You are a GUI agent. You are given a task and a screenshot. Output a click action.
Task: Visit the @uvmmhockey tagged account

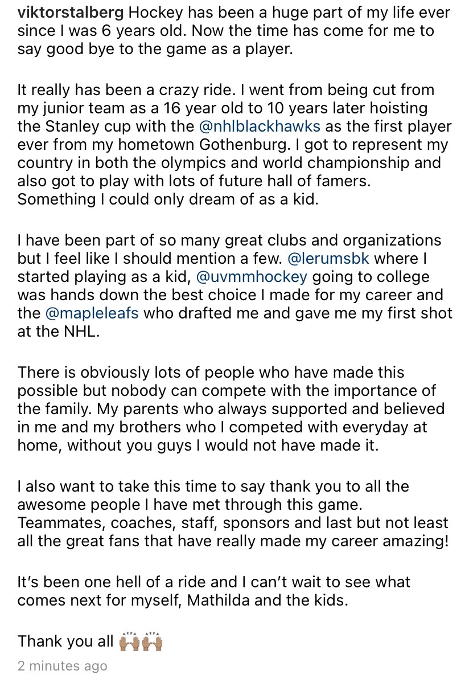coord(252,277)
